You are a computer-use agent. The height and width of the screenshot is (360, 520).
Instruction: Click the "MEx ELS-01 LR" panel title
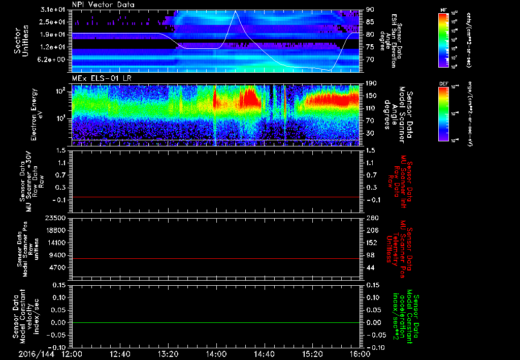coord(102,78)
